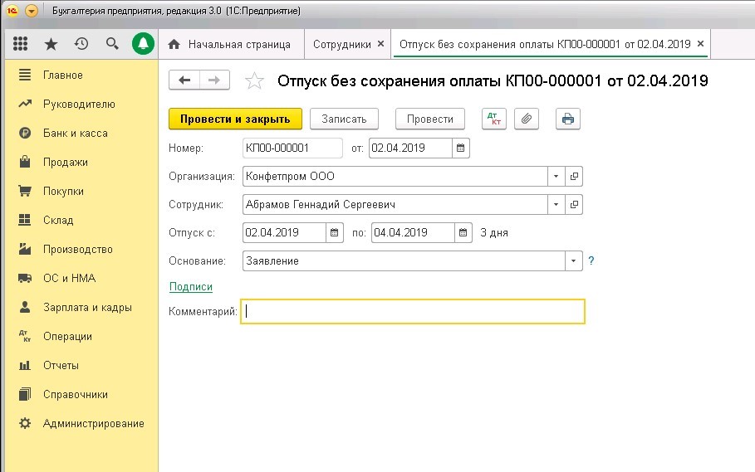755x472 pixels.
Task: Add document to favorites with star
Action: (254, 80)
